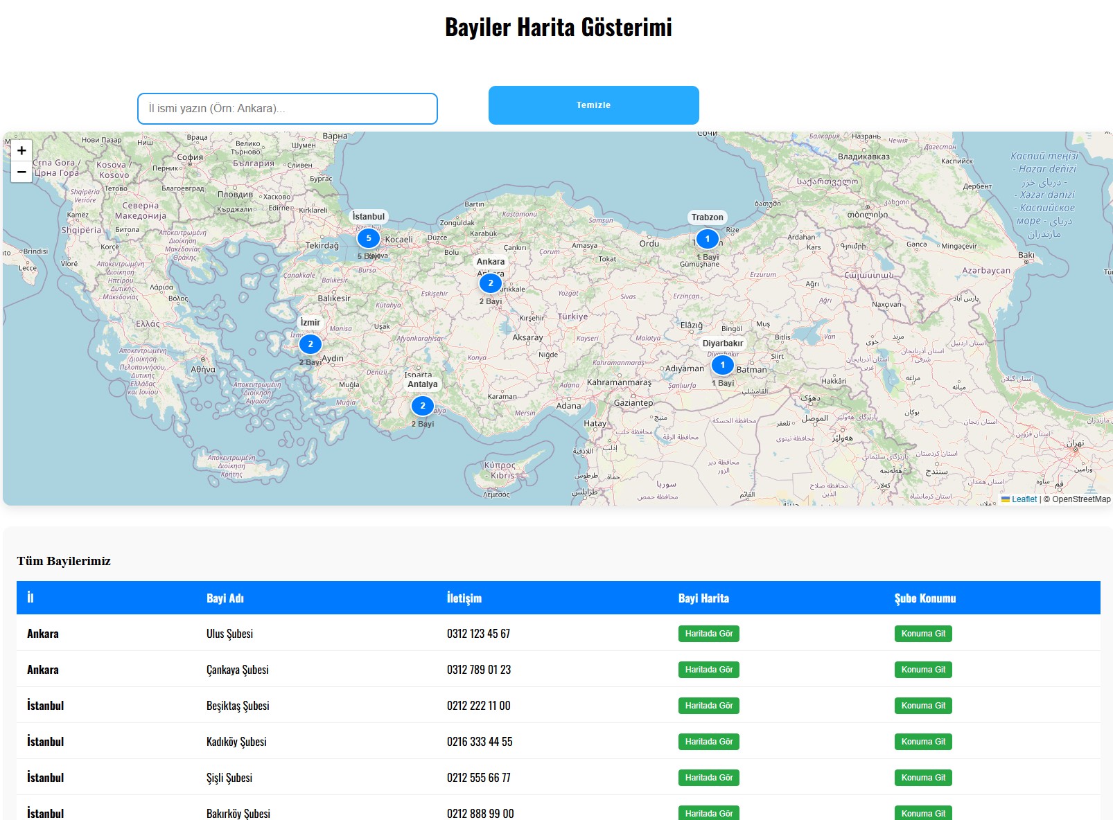The height and width of the screenshot is (820, 1113).
Task: Select the Ankara cluster marker showing 2
Action: click(x=490, y=283)
